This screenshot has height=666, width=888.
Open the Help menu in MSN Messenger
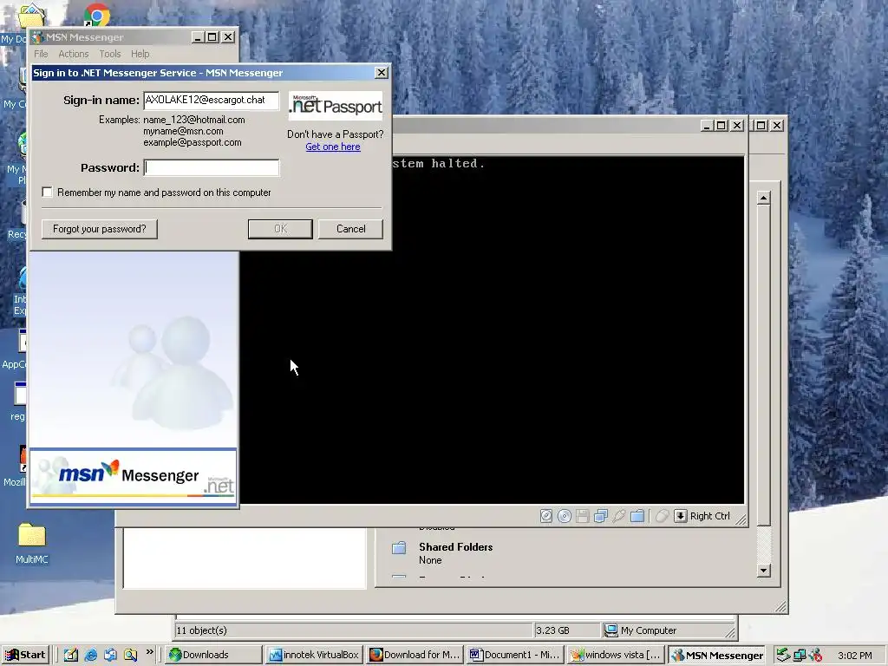pyautogui.click(x=140, y=54)
